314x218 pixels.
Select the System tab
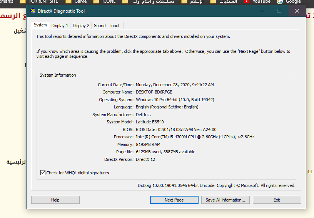[40, 25]
